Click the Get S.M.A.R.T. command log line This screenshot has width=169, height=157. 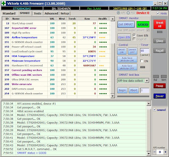pos(37,149)
